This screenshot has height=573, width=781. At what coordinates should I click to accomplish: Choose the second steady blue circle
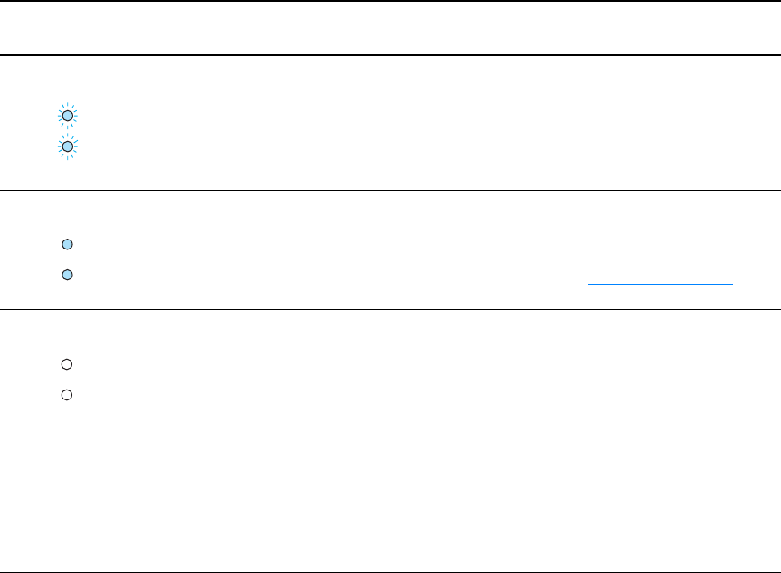(66, 275)
